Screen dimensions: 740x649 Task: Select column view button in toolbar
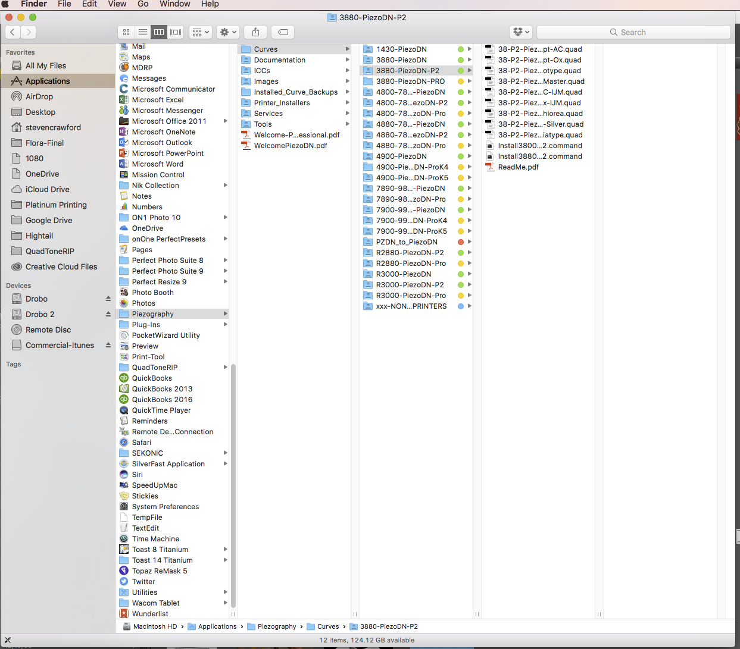159,32
